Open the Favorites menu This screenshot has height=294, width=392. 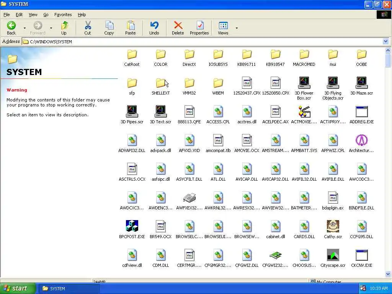click(63, 15)
